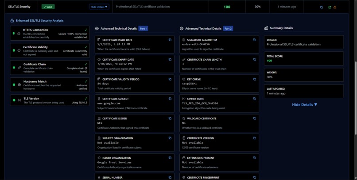
Task: Click 'Using TLSv1.3' text in TLS Version card
Action: 79,103
